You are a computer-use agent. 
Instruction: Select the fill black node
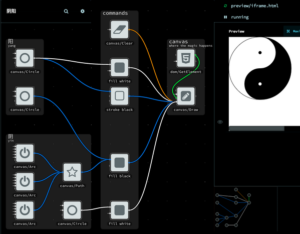(119, 163)
